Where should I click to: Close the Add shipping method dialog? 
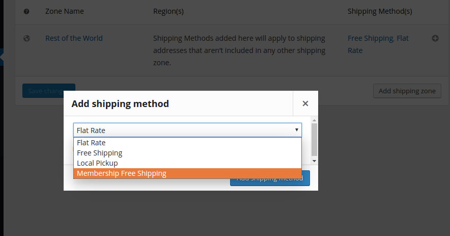point(305,103)
